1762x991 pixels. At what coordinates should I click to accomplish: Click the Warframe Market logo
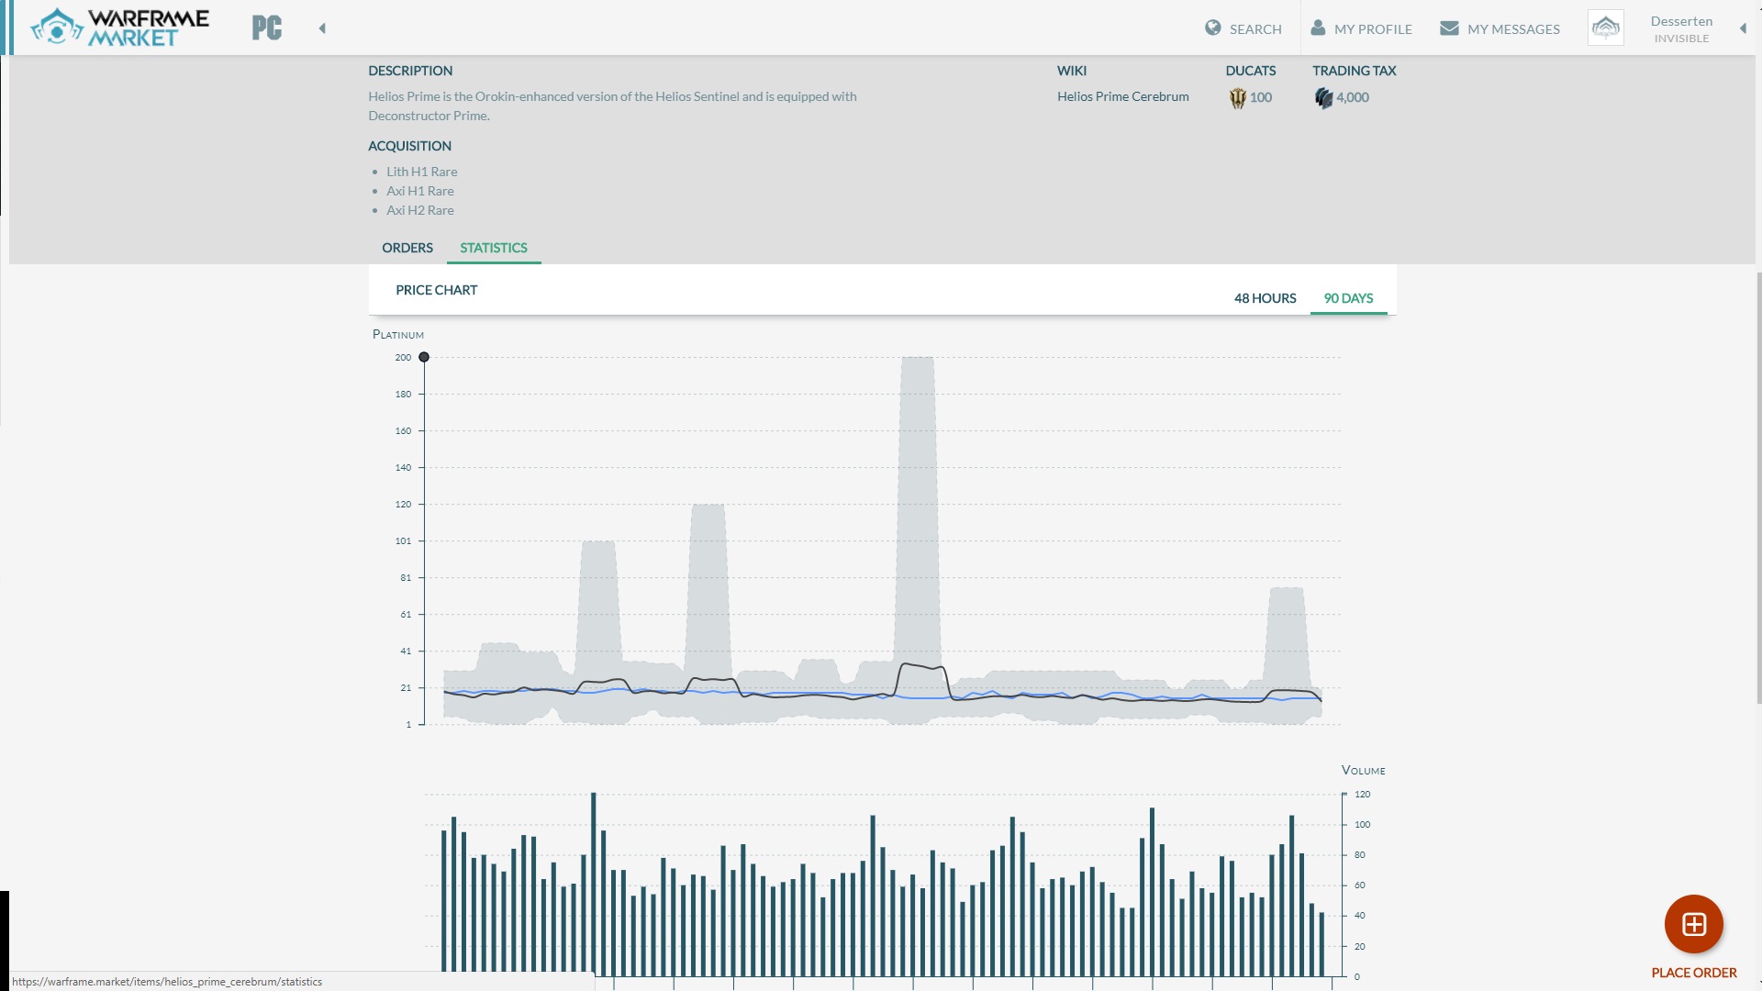119,28
